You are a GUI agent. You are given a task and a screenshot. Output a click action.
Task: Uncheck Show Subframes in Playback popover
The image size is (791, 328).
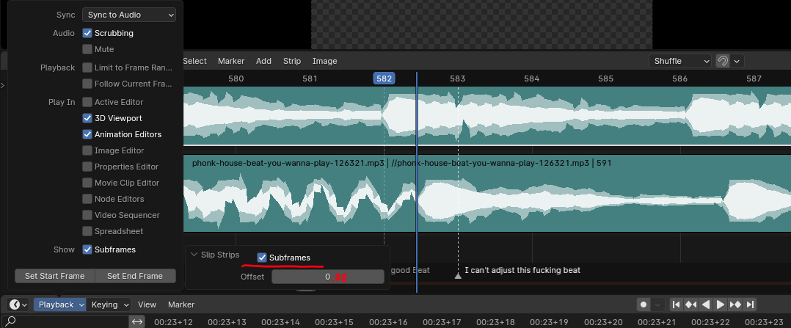87,249
